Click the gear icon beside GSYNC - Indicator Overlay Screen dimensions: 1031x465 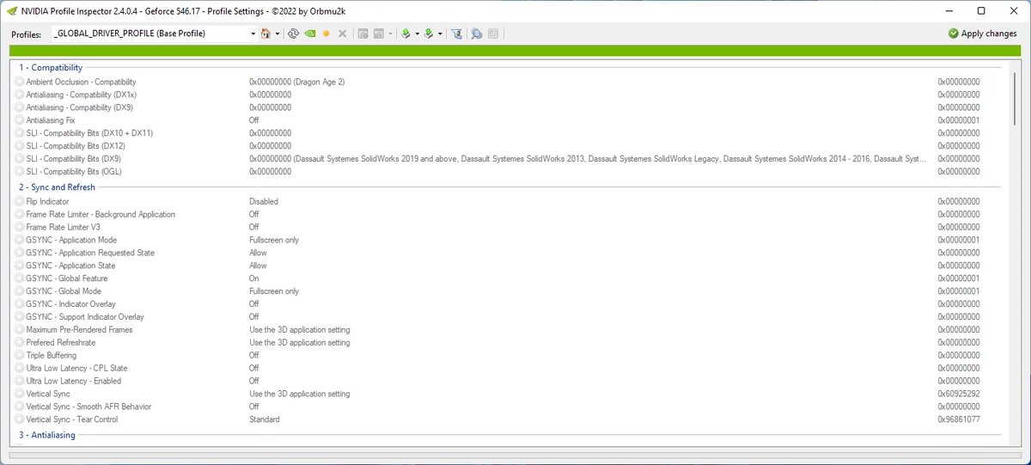(20, 303)
